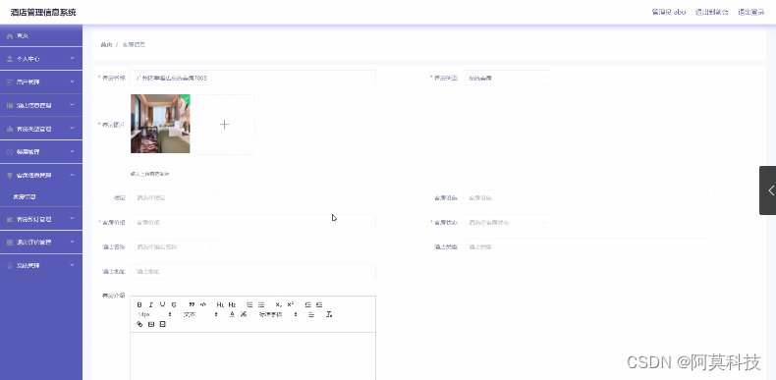Open the text color picker (A icon)
This screenshot has height=380, width=776.
tap(232, 314)
